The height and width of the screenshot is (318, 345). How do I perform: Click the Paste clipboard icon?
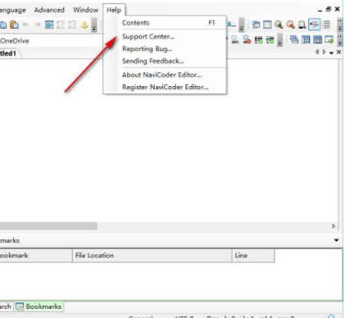click(x=14, y=25)
